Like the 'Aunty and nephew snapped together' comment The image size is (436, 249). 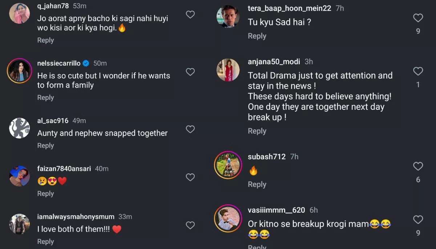coord(190,129)
